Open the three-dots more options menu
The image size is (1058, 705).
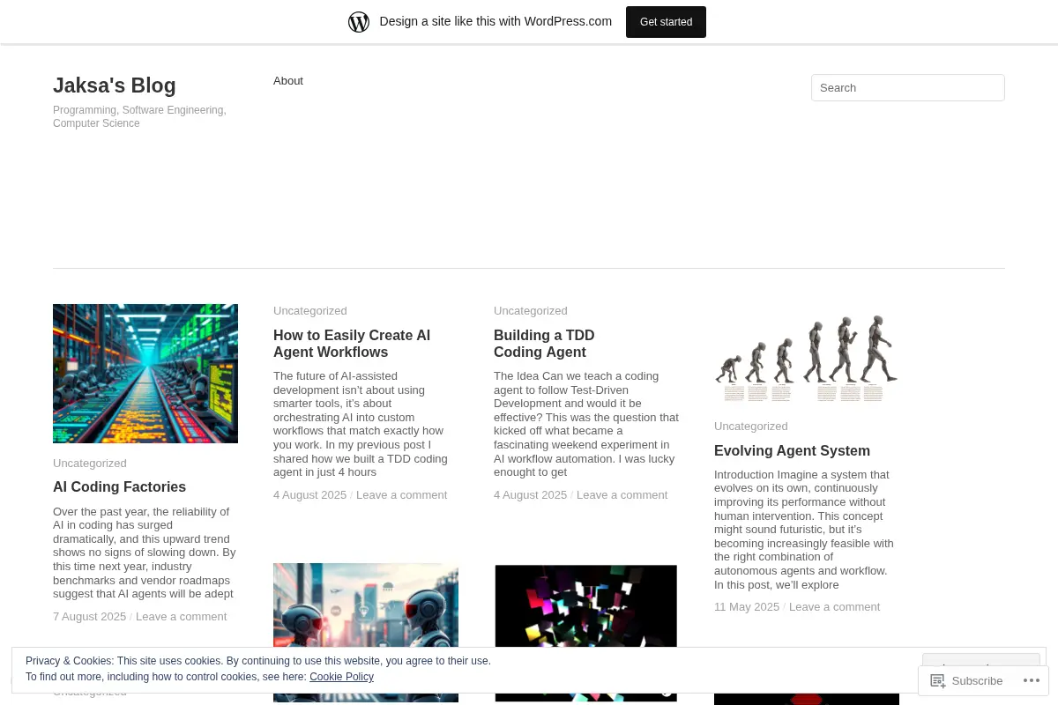point(1031,680)
